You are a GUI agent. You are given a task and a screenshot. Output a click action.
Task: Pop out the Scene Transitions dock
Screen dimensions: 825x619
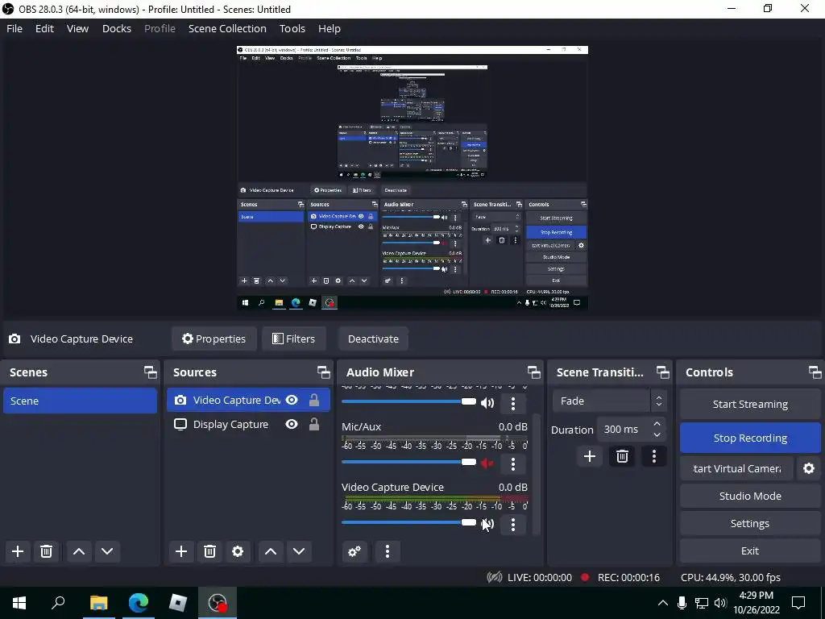(x=663, y=372)
